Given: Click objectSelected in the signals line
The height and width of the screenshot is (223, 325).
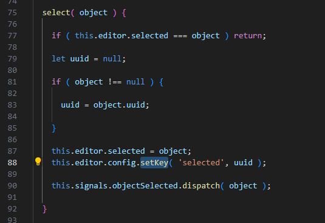Looking at the screenshot, I should (x=145, y=186).
